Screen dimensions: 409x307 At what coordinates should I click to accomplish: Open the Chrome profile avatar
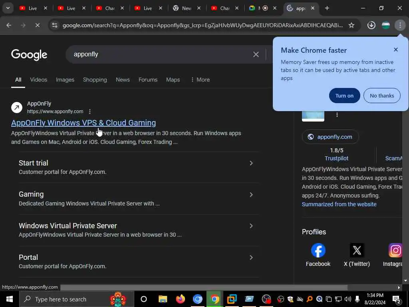(385, 25)
